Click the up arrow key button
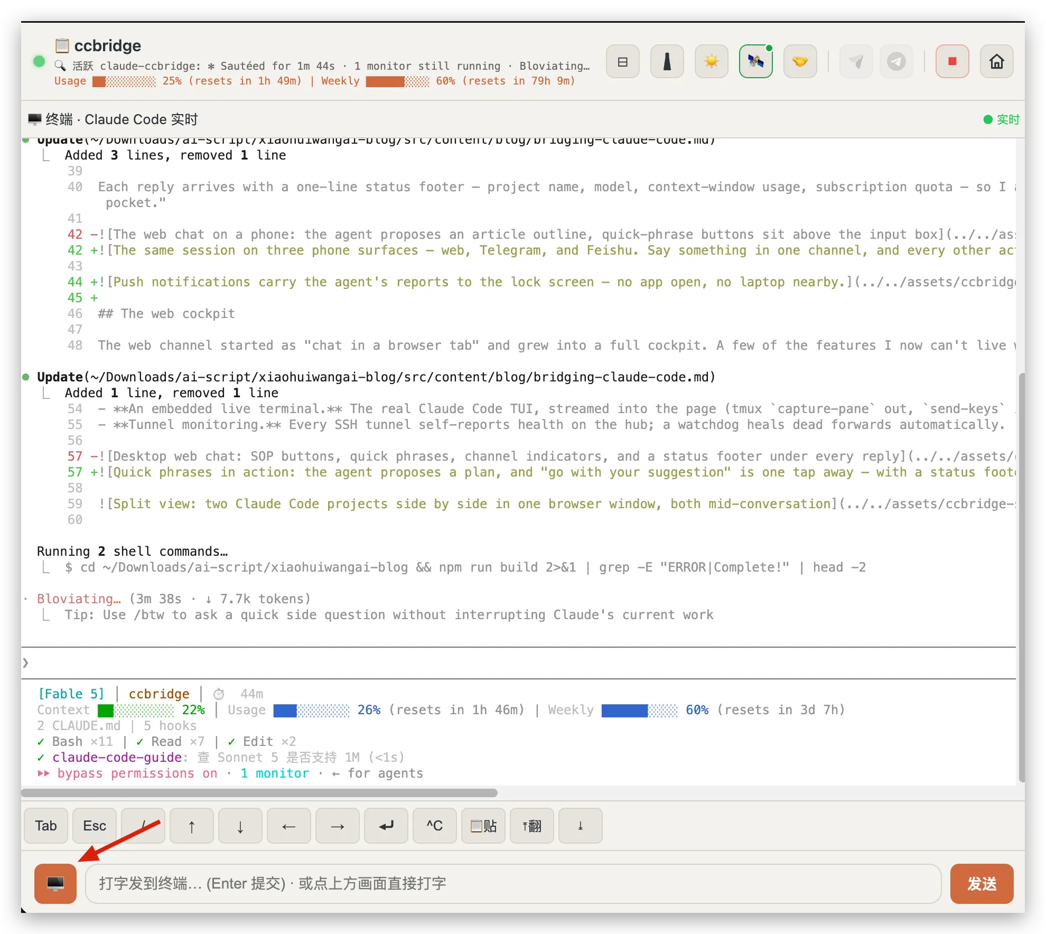1046x934 pixels. pyautogui.click(x=192, y=826)
